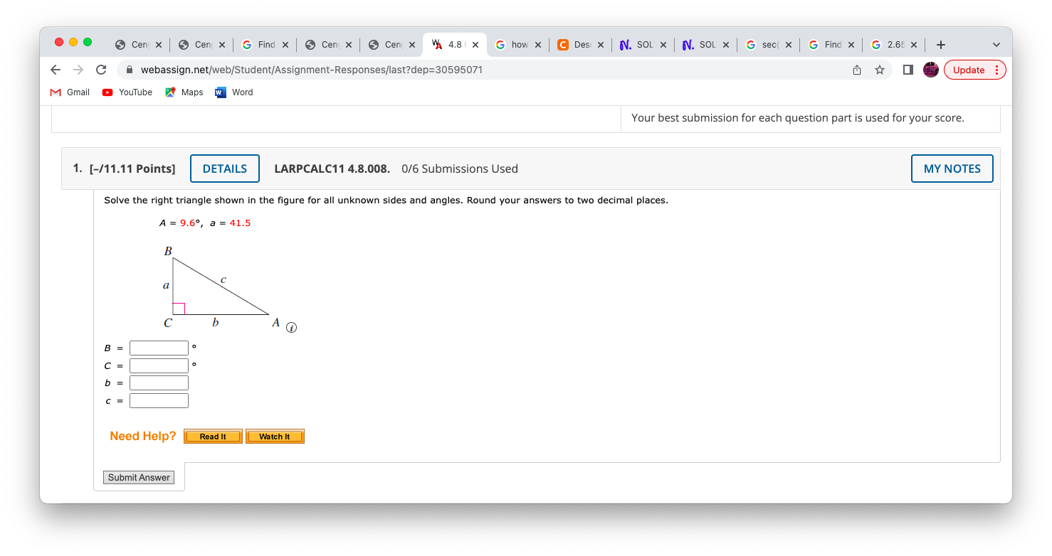The image size is (1052, 556).
Task: Click inside the B angle answer field
Action: pyautogui.click(x=158, y=348)
